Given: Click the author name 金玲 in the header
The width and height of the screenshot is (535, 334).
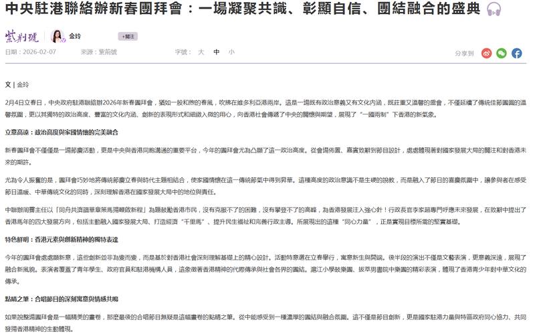Looking at the screenshot, I should point(75,36).
